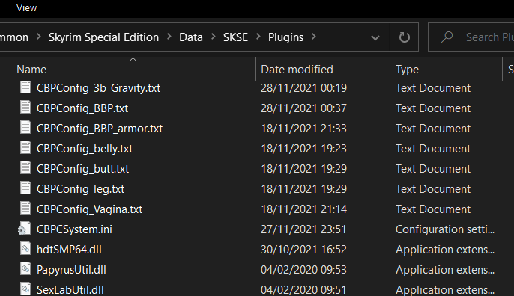Click text file icon of CBPConfig_BBP.txt

[x=25, y=108]
